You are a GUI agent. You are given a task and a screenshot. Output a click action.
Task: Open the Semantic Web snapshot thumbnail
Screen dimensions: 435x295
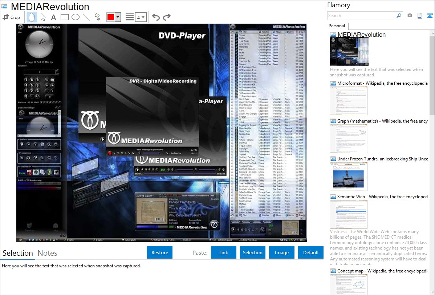point(349,214)
